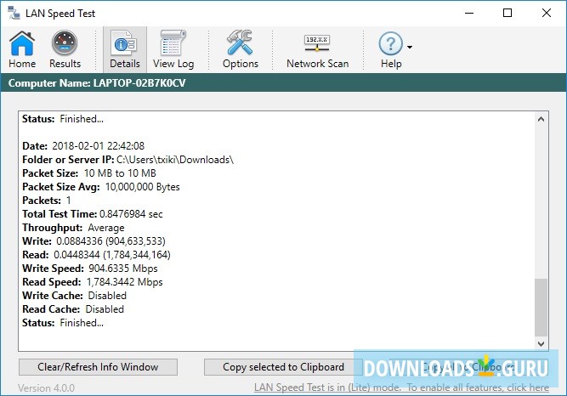Click the Write: 0.0884336 line
The image size is (567, 396).
pyautogui.click(x=94, y=241)
